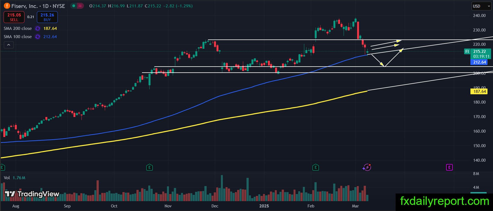Screen dimensions: 493x211
Task: Click the red approximate-data status icon
Action: [x=80, y=6]
